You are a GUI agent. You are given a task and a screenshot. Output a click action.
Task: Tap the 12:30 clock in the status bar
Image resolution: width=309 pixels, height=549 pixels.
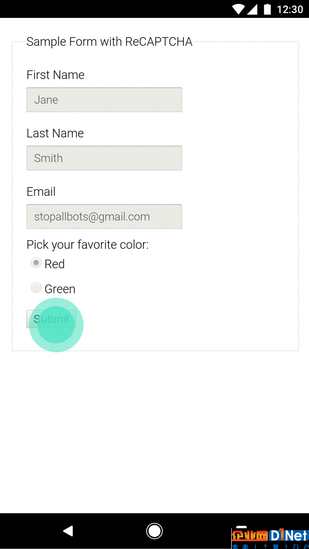click(290, 10)
